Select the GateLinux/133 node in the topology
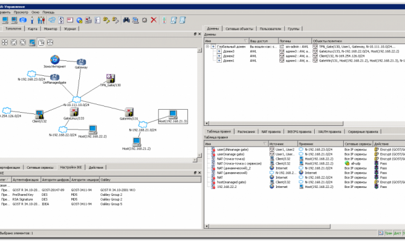 (74, 112)
